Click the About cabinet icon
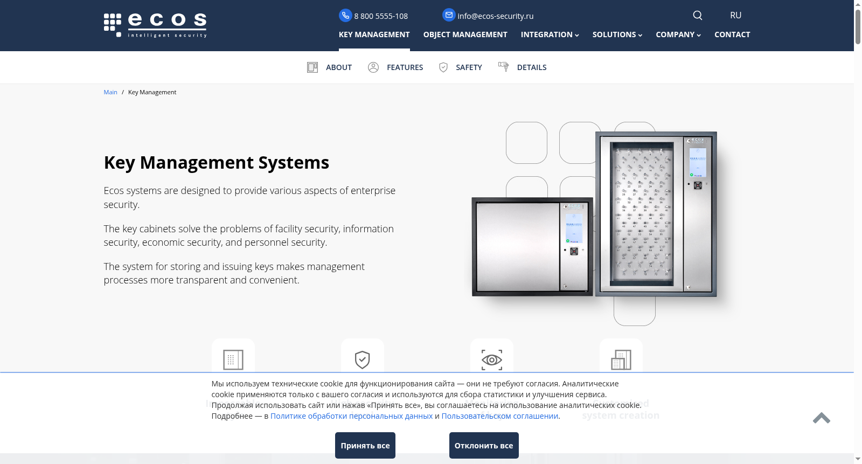862x464 pixels. [x=312, y=67]
